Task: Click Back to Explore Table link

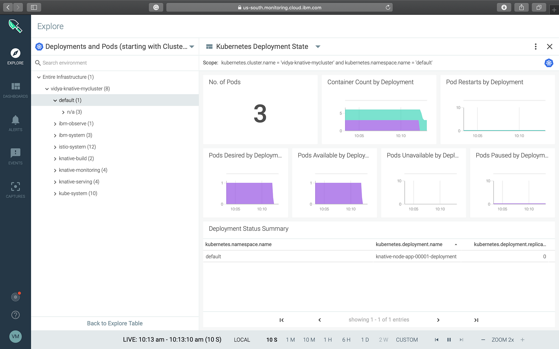Action: coord(115,323)
